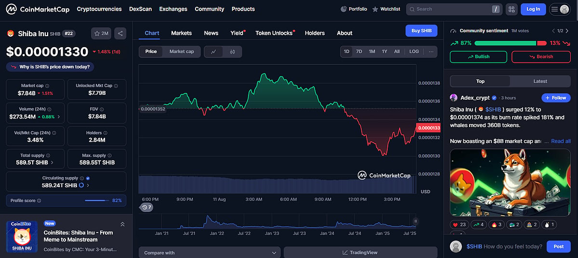Open the download app QR icon
The width and height of the screenshot is (578, 258).
coord(512,9)
